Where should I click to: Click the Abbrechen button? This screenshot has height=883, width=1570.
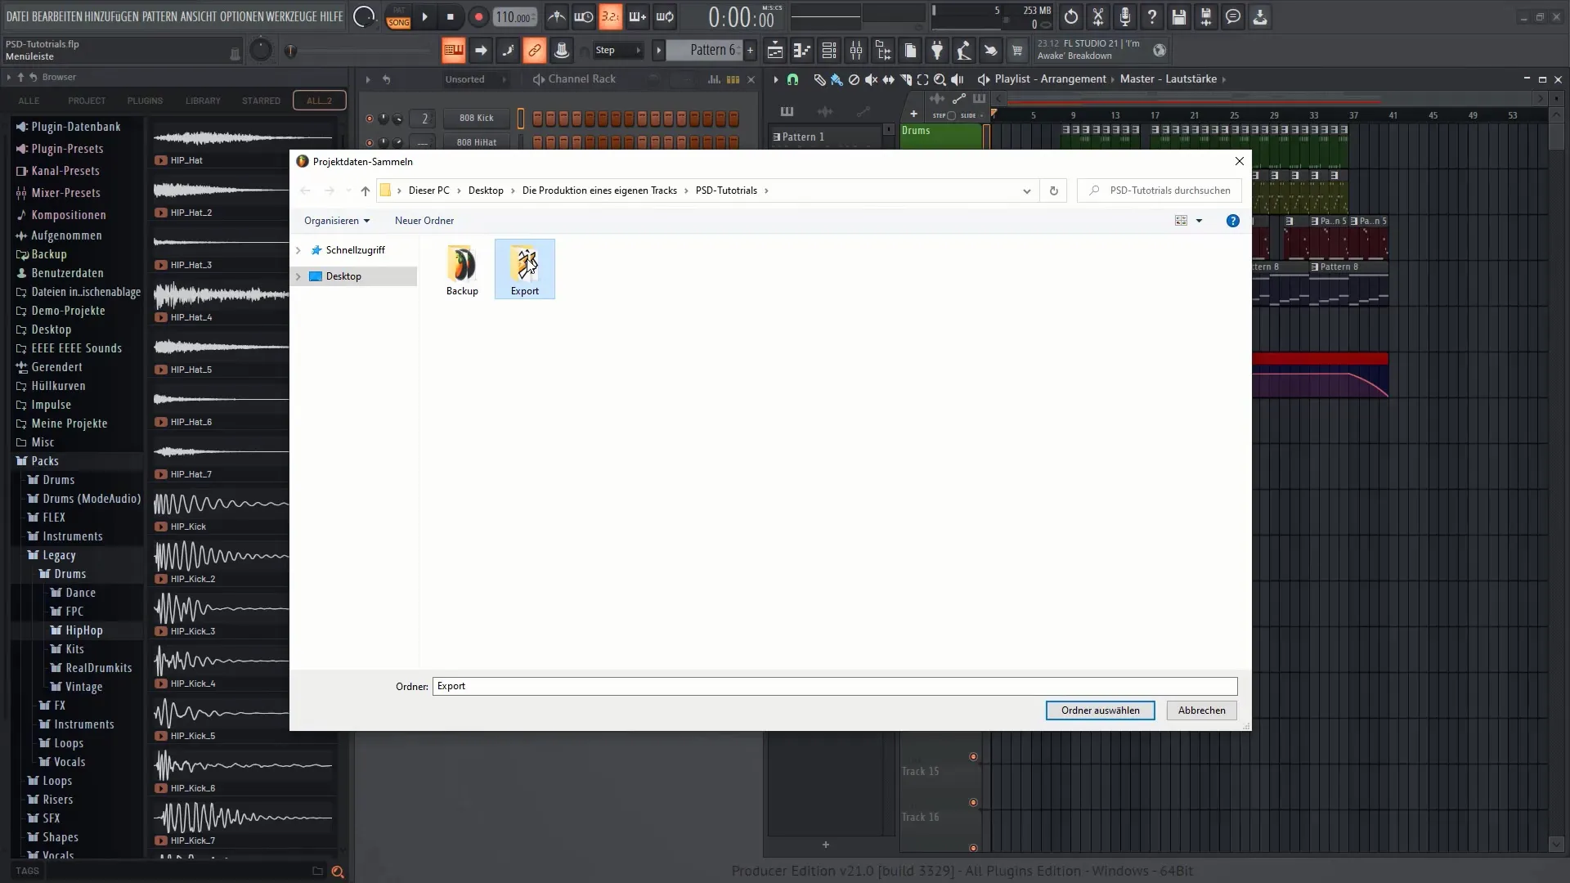coord(1201,710)
